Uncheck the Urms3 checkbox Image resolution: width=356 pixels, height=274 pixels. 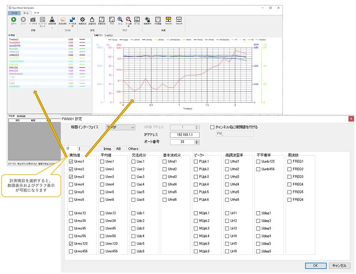[71, 177]
